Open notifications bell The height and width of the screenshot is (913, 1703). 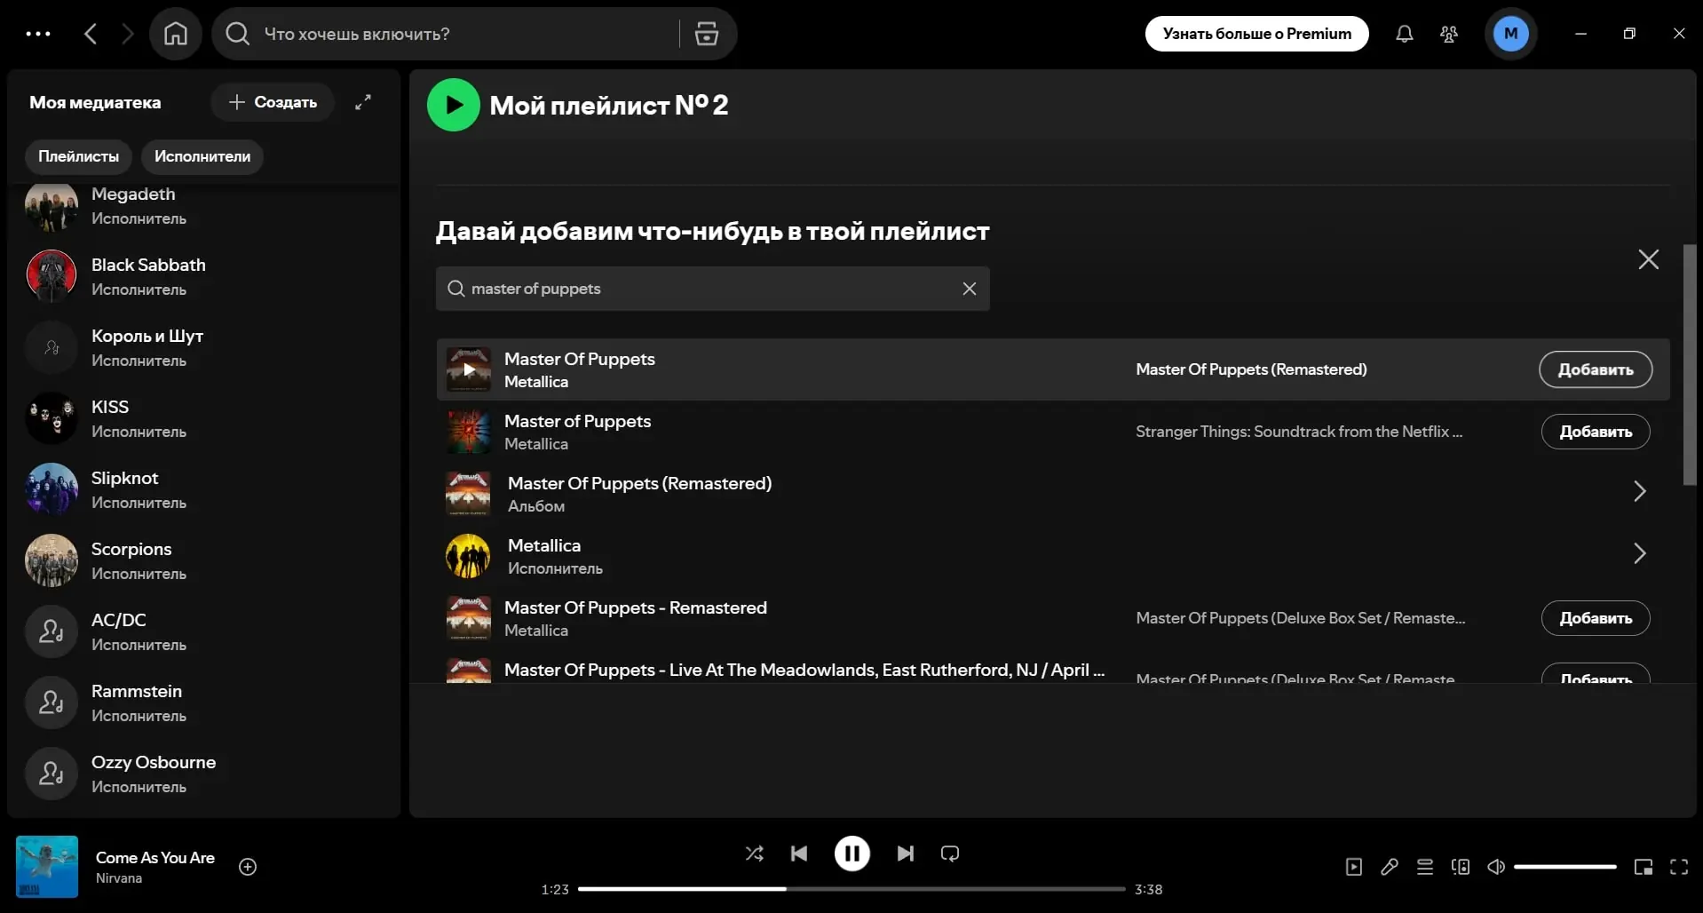pos(1404,34)
